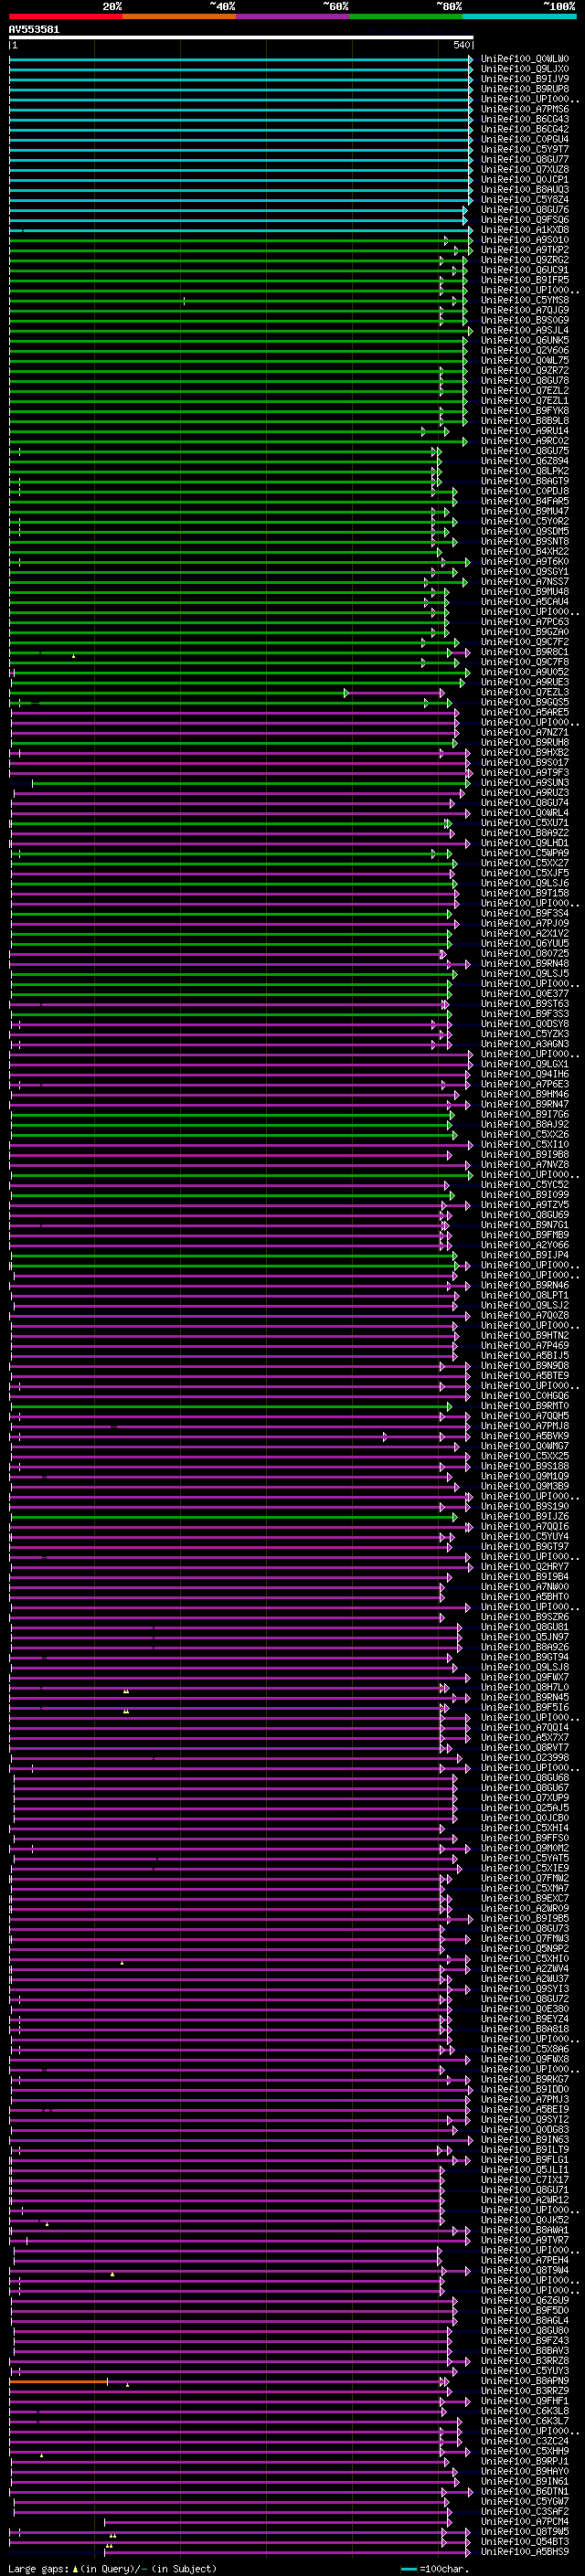
Task: Select hit label UniRef100_A9RUZ3
Action: (x=525, y=792)
